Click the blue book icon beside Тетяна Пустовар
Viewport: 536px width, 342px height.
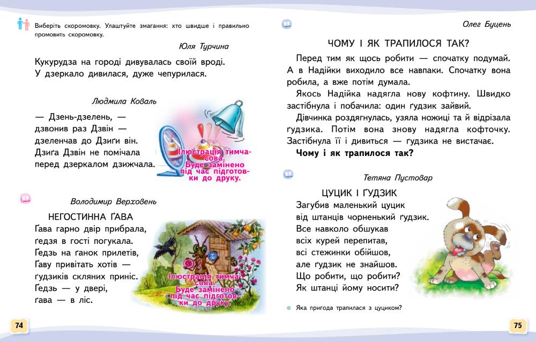288,174
